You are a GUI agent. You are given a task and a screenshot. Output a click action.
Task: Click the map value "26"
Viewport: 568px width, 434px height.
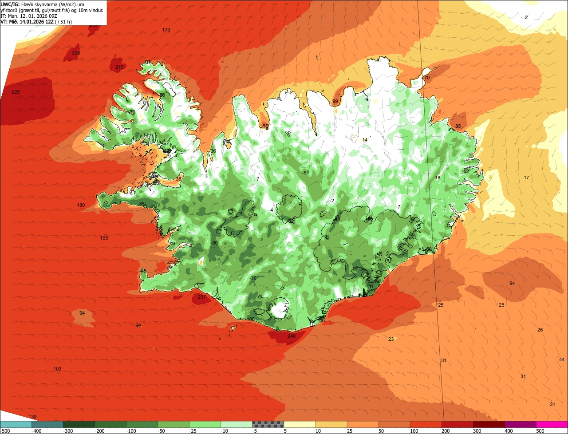pyautogui.click(x=540, y=330)
